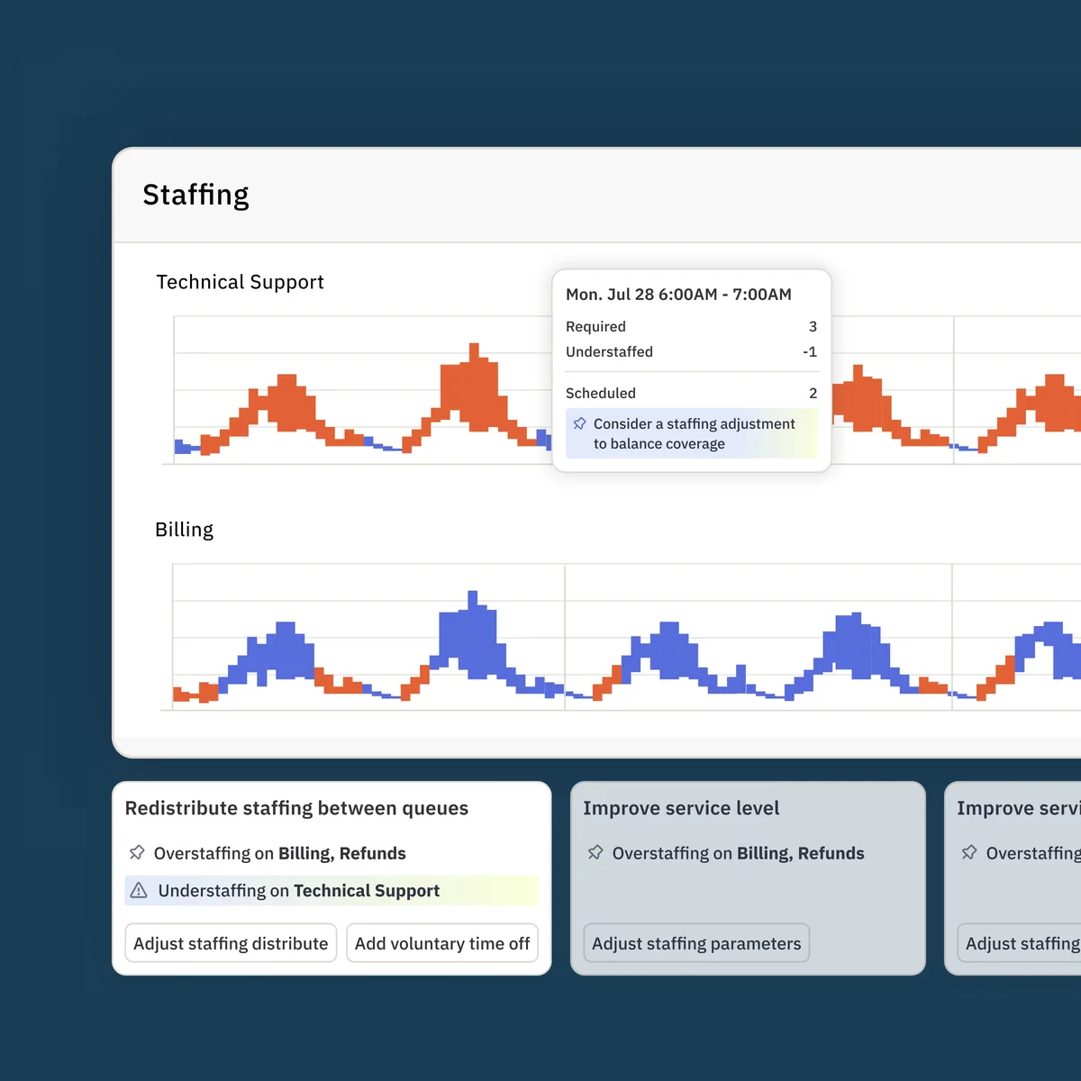Screen dimensions: 1081x1081
Task: Open the Redistribute staffing between queues card heading
Action: [x=296, y=808]
